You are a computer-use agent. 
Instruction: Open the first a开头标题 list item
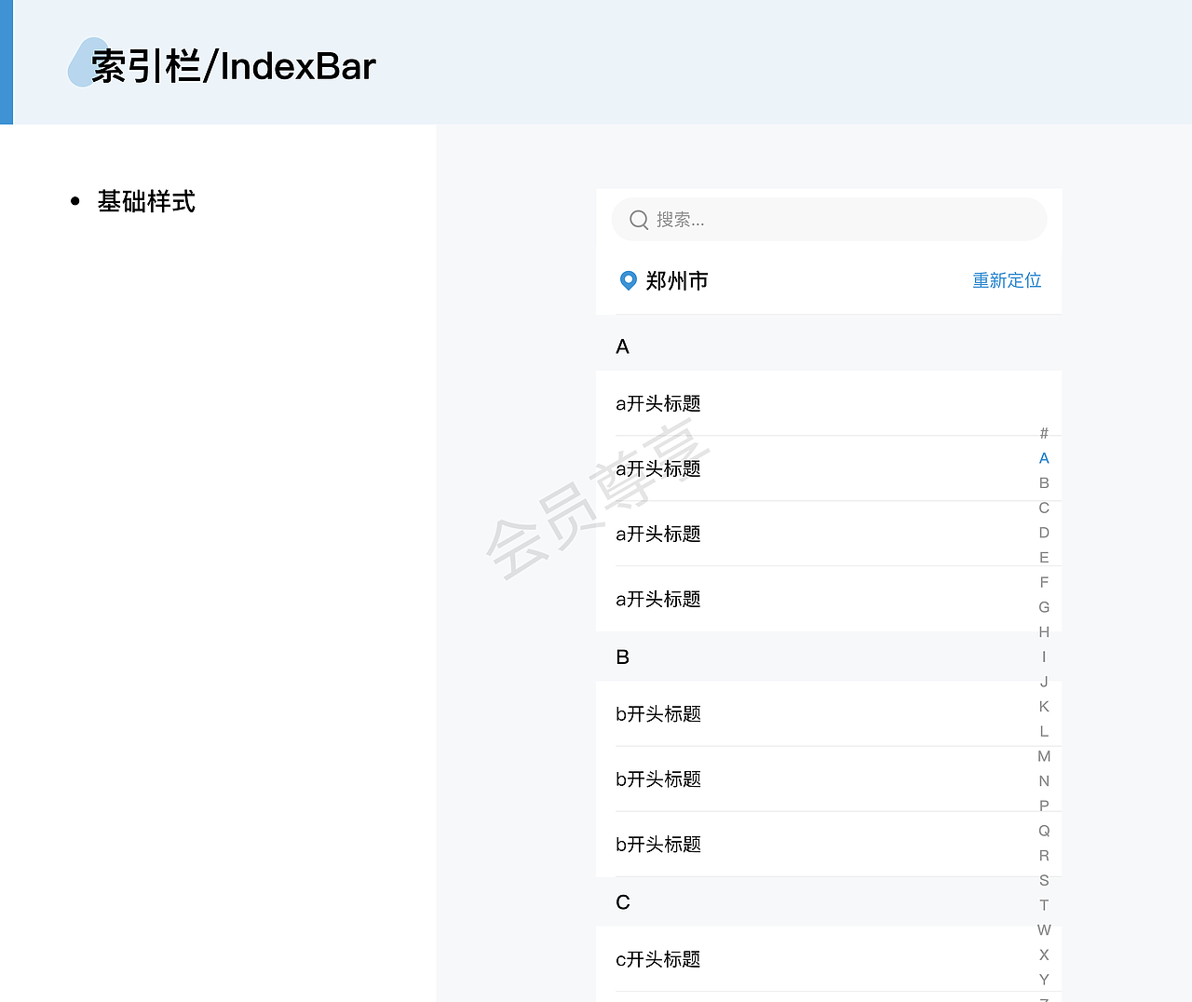point(658,403)
